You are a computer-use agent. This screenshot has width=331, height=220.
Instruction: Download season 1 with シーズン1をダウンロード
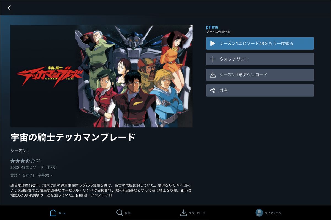coord(260,75)
